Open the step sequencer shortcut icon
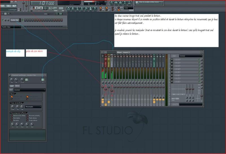 point(116,3)
